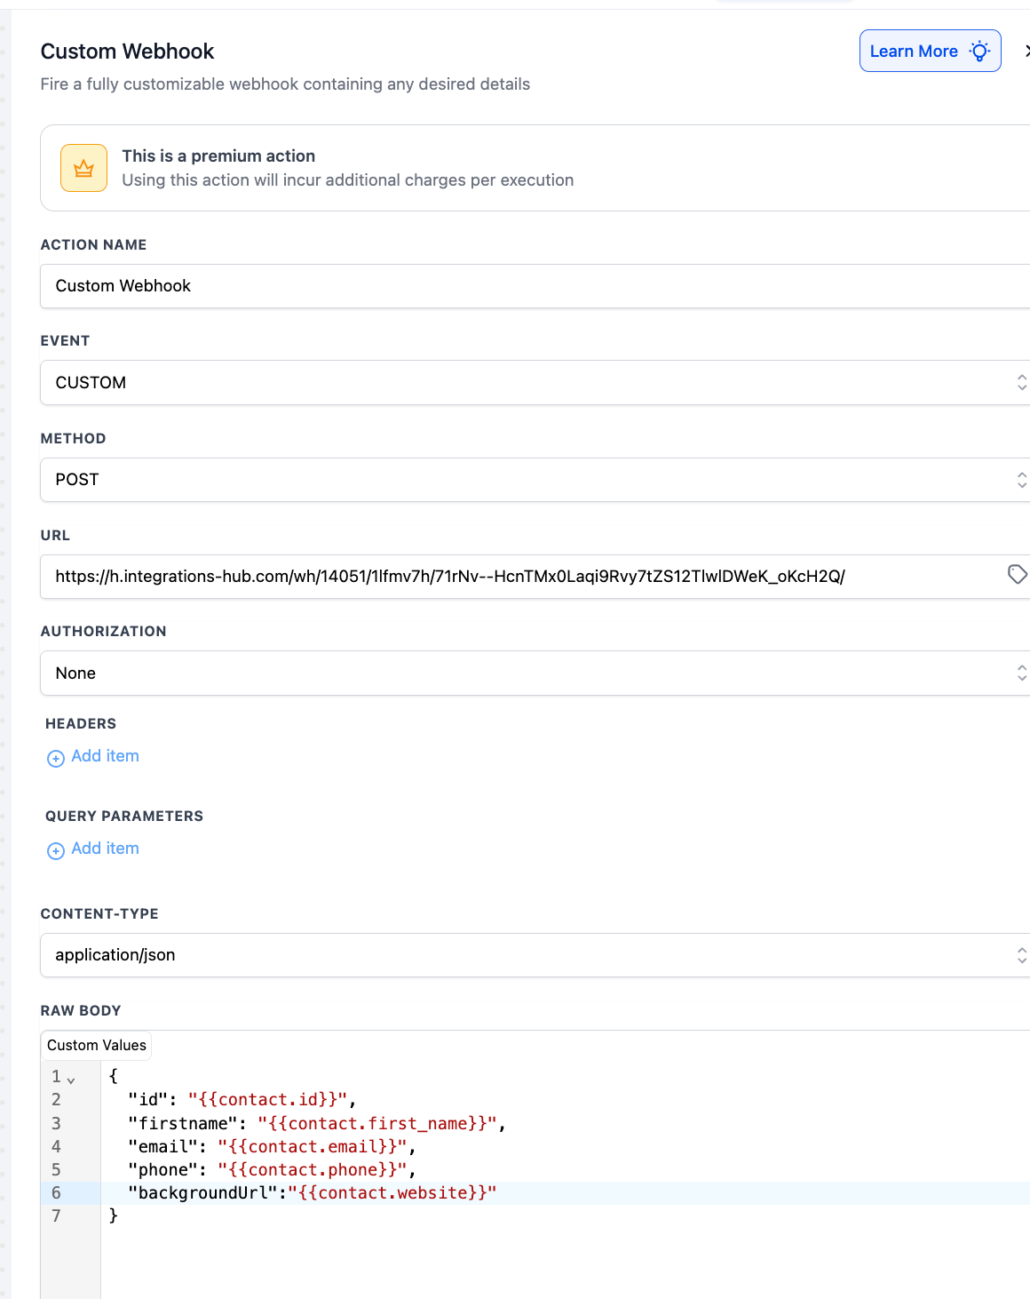Click the tag icon in URL field
Screen dimensions: 1030x1299
(1018, 575)
